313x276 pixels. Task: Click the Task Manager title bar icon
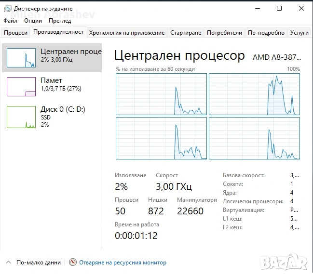click(x=8, y=8)
